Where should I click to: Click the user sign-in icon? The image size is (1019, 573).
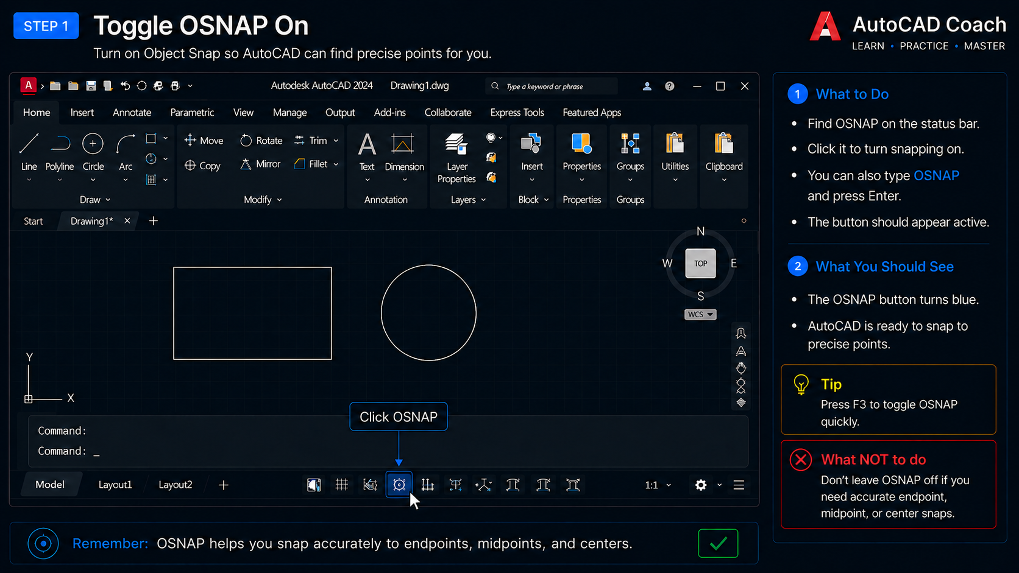pyautogui.click(x=647, y=86)
